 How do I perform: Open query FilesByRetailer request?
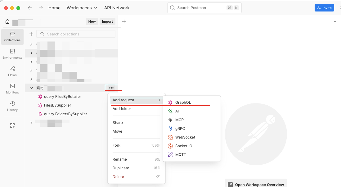point(62,97)
